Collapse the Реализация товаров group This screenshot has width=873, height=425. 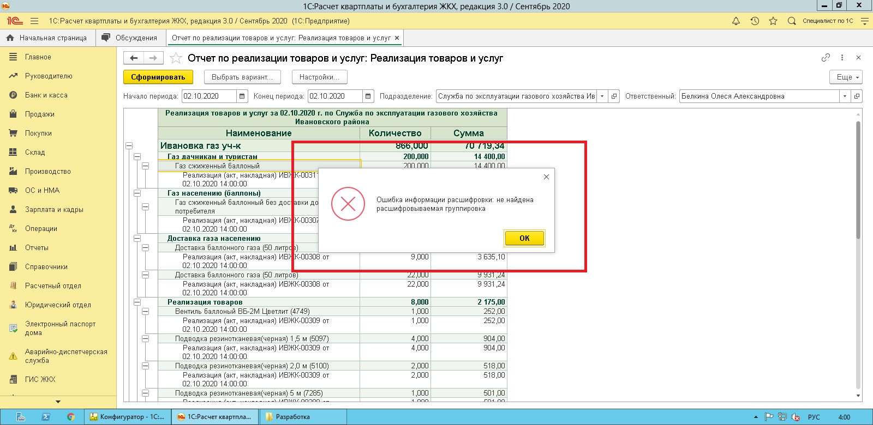pos(137,302)
